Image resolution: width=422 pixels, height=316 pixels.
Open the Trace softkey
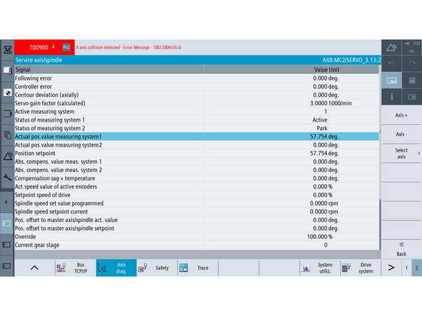click(198, 268)
